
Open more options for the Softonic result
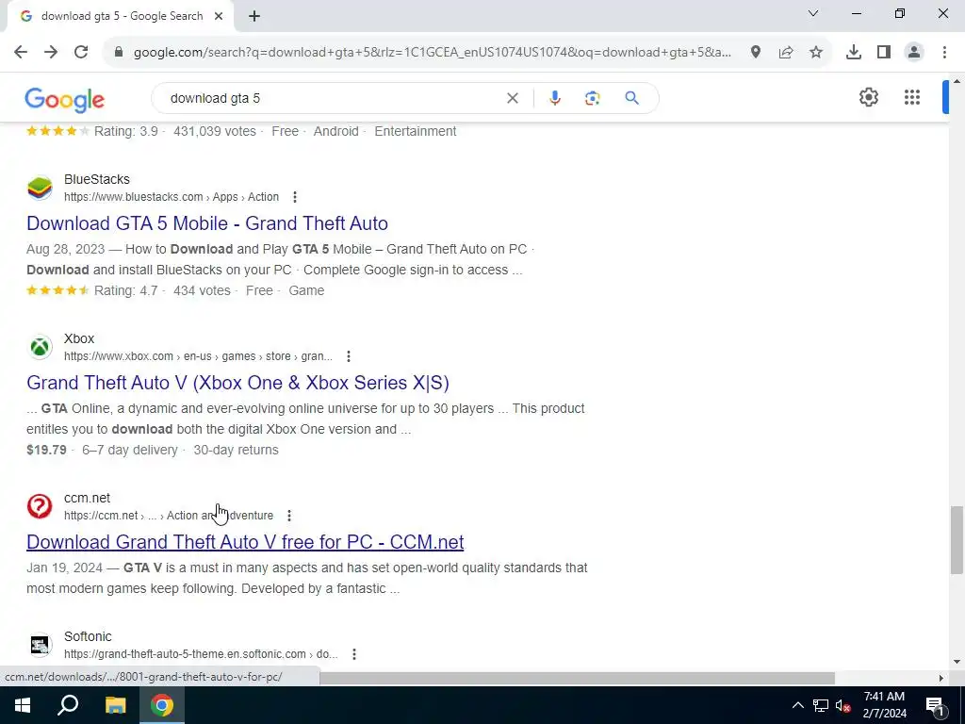(354, 654)
